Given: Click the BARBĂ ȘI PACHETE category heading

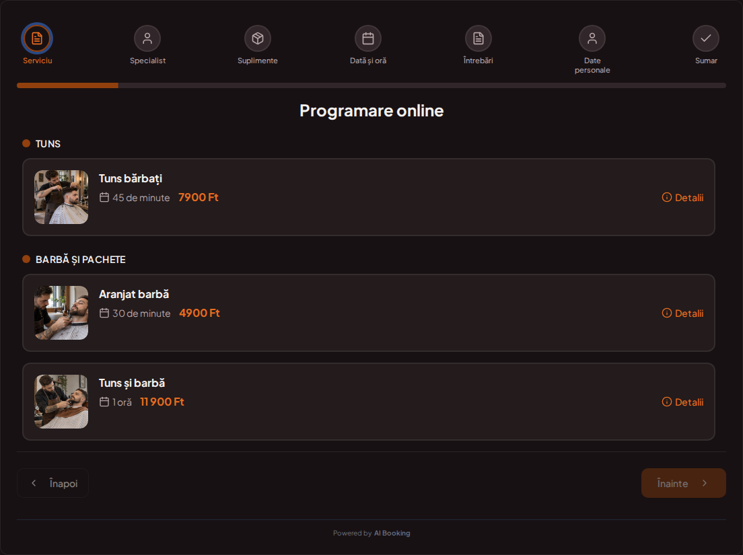Looking at the screenshot, I should coord(81,260).
